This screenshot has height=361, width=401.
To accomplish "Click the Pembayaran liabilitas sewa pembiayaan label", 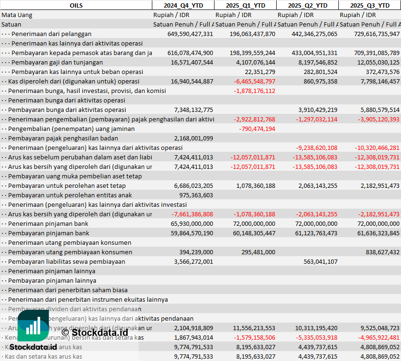I will click(x=66, y=261).
